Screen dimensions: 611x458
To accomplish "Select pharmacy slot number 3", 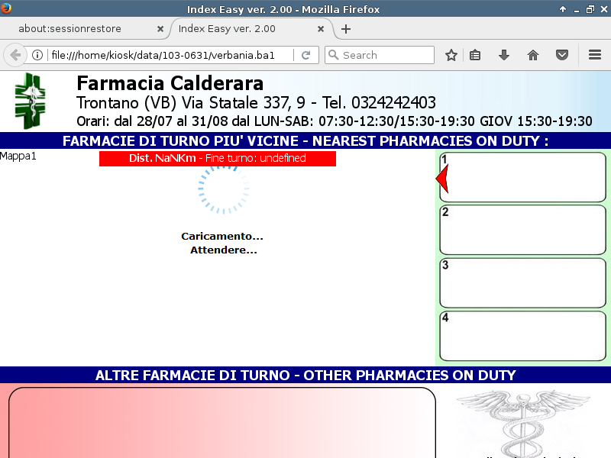I will click(x=523, y=283).
